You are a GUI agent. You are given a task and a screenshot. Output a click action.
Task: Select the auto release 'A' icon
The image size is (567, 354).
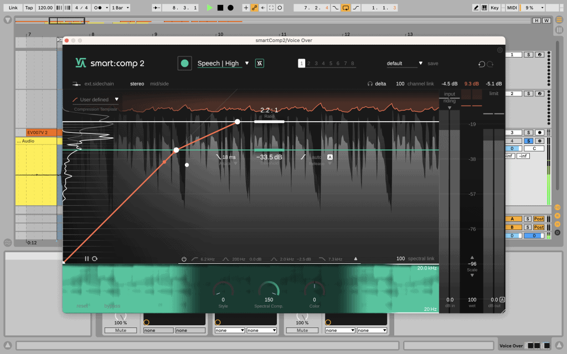click(x=329, y=157)
